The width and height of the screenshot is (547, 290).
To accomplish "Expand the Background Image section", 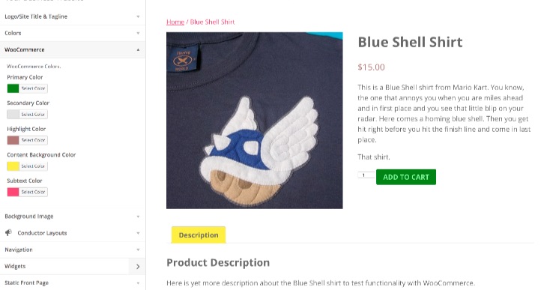I will coord(73,217).
